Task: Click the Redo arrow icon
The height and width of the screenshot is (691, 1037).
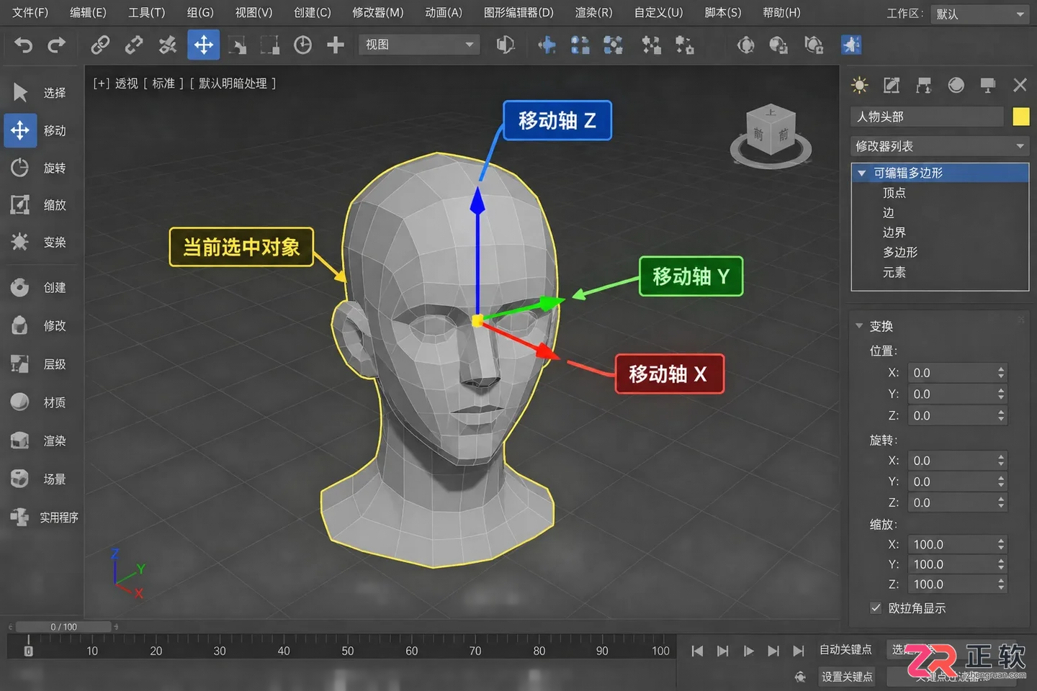Action: pyautogui.click(x=56, y=45)
